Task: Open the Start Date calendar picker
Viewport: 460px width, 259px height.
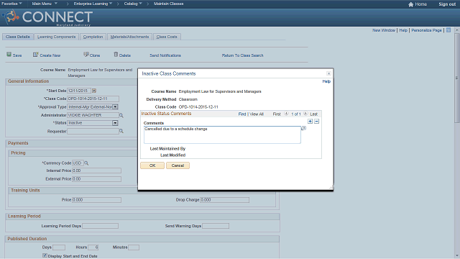Action: [x=94, y=91]
